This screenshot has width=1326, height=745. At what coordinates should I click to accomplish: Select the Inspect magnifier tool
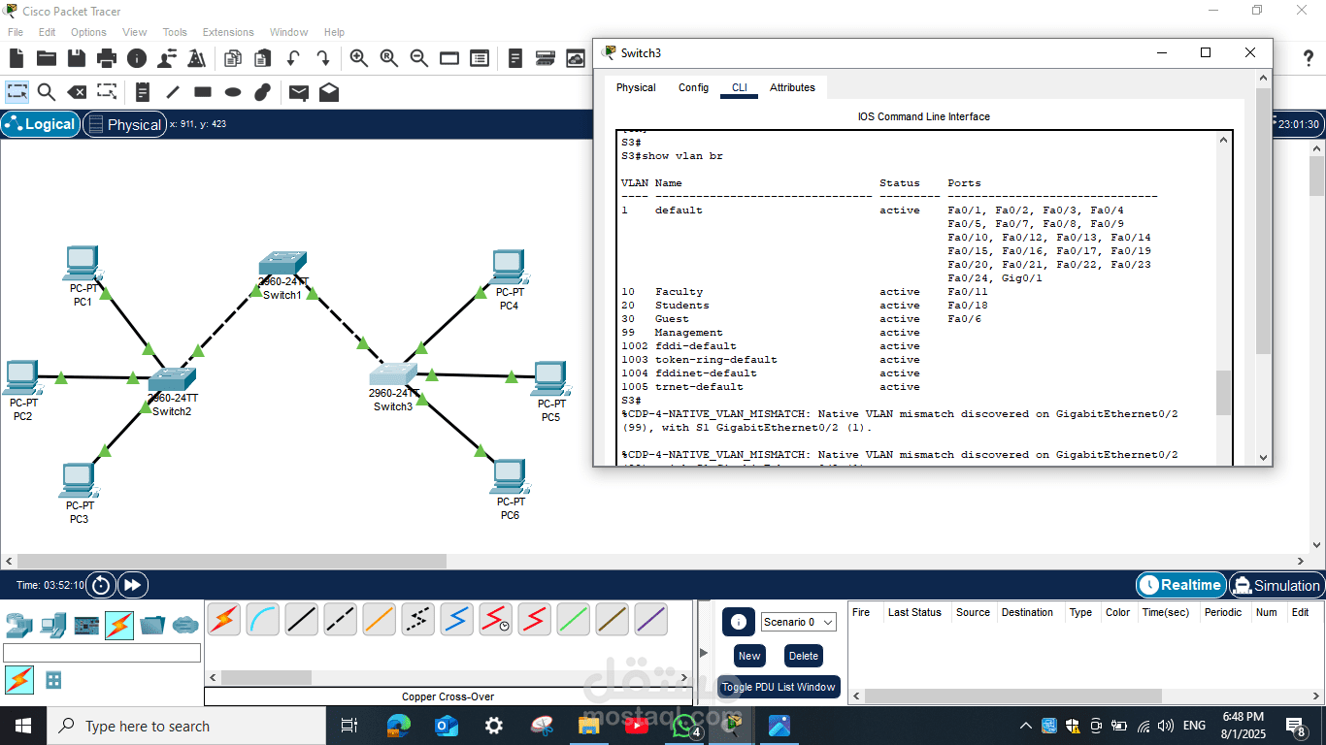46,92
